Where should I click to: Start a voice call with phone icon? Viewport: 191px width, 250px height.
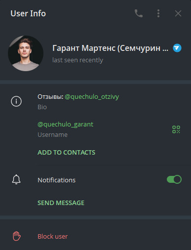139,13
